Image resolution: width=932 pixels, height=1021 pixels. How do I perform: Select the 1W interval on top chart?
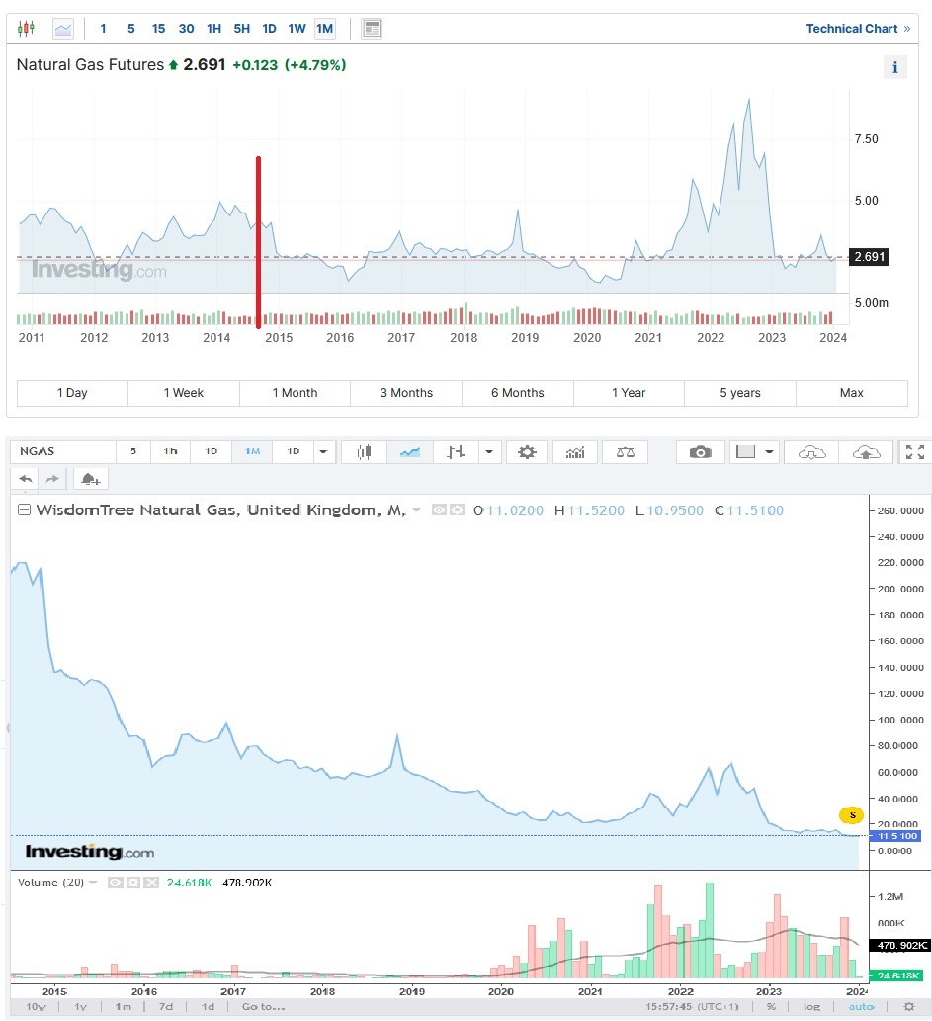pos(297,29)
